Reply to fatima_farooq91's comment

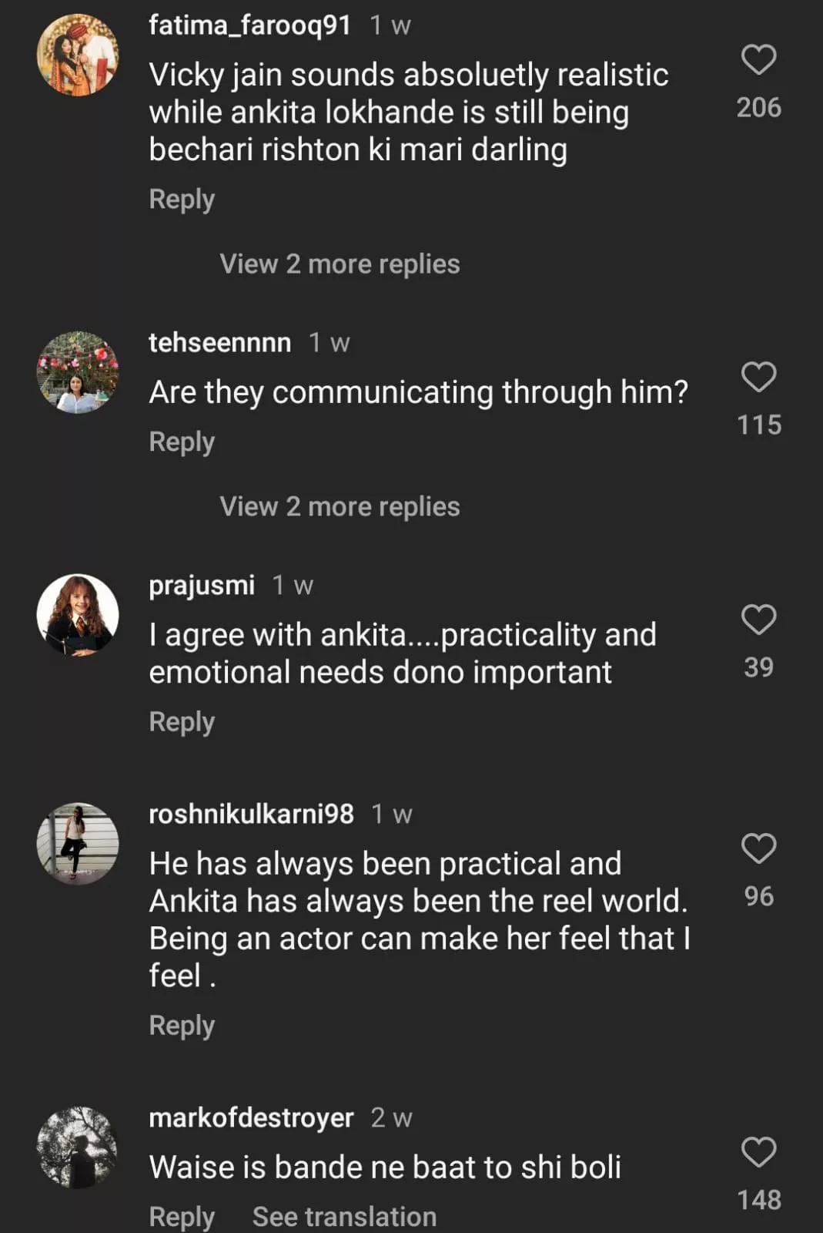[182, 200]
